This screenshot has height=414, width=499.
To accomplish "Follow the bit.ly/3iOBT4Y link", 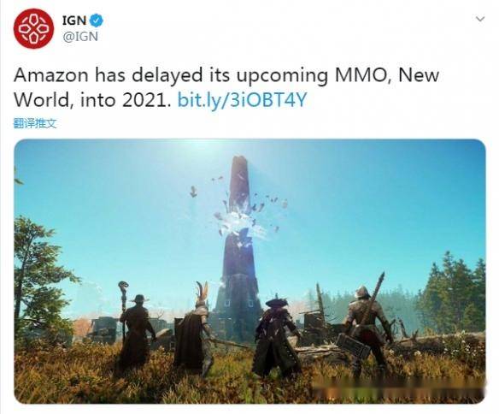I will tap(242, 100).
